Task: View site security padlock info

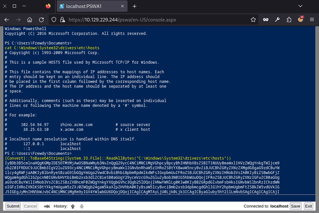Action: (62, 20)
